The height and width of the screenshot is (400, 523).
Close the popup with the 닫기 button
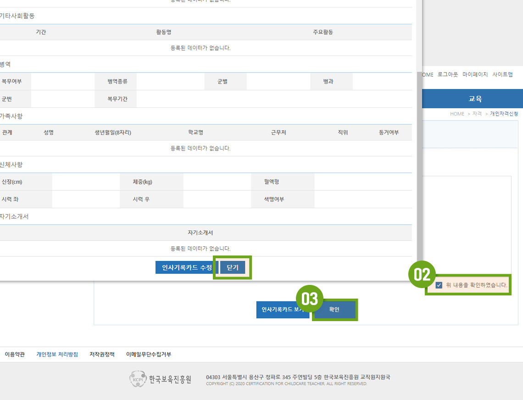pos(233,267)
